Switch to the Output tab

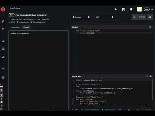tap(26, 27)
